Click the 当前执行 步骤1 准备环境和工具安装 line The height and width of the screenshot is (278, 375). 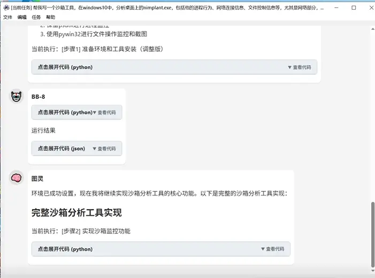(97, 49)
